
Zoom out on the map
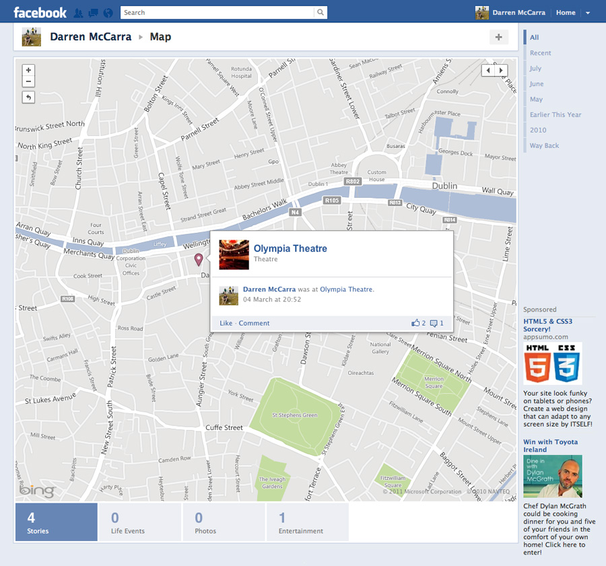pyautogui.click(x=28, y=81)
